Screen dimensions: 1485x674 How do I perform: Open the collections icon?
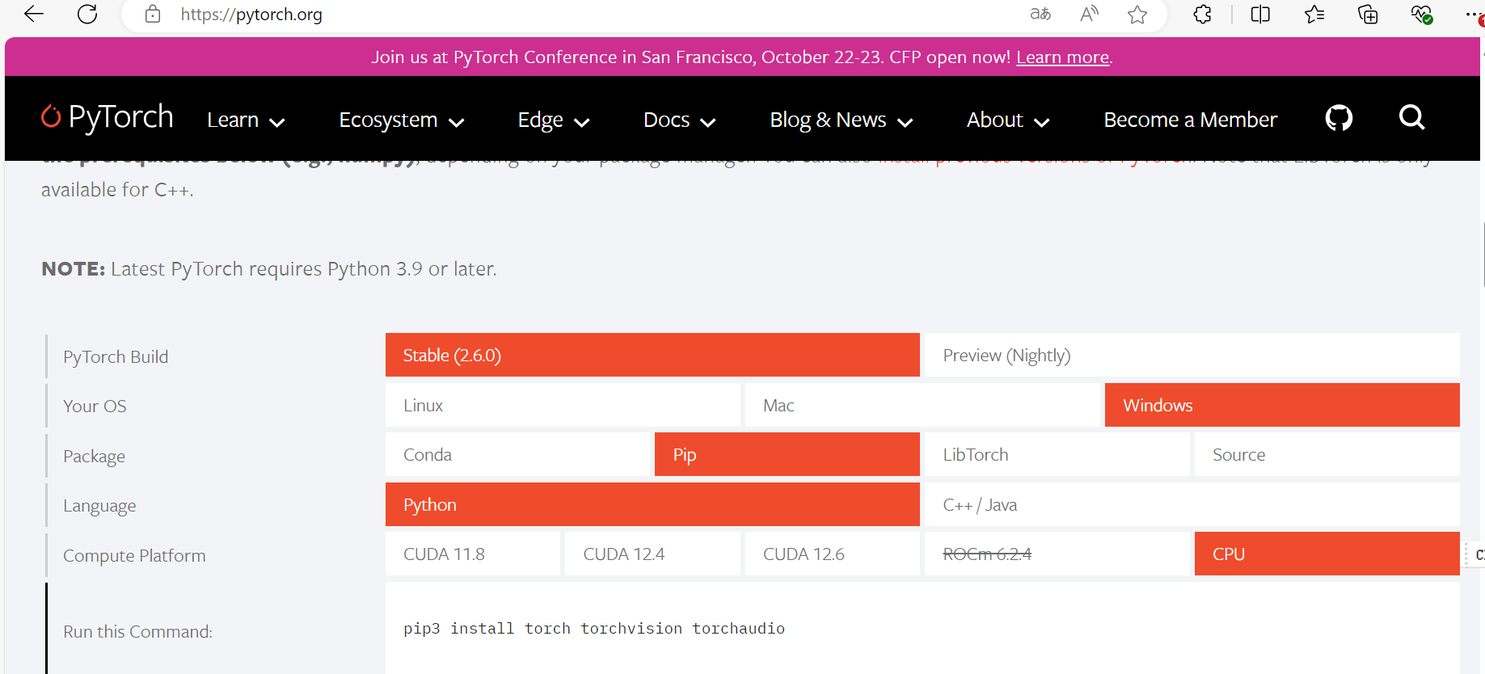tap(1368, 14)
